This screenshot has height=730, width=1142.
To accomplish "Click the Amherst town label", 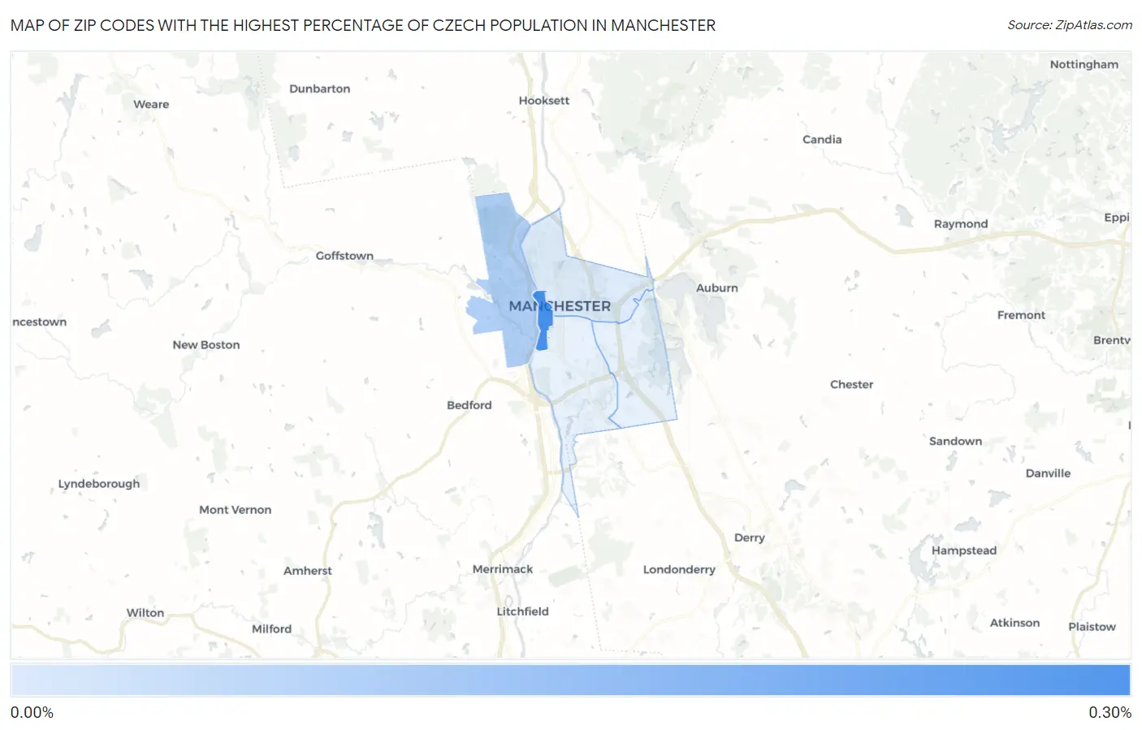I will click(x=308, y=571).
